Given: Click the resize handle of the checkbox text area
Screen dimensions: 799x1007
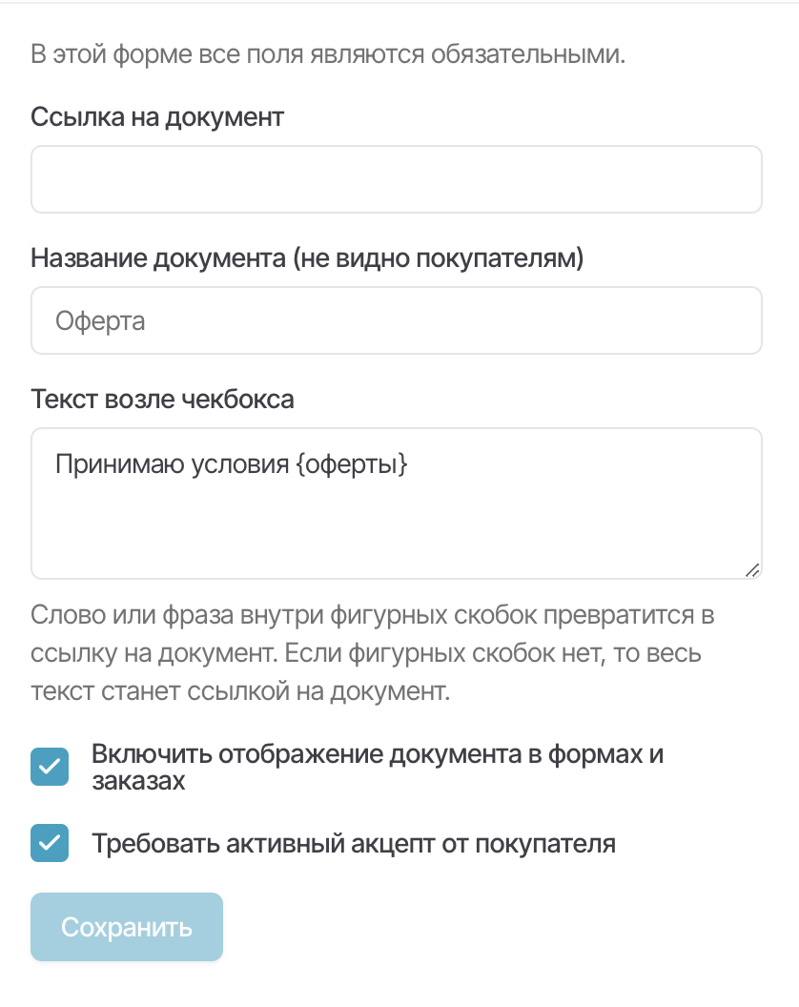Looking at the screenshot, I should tap(751, 569).
